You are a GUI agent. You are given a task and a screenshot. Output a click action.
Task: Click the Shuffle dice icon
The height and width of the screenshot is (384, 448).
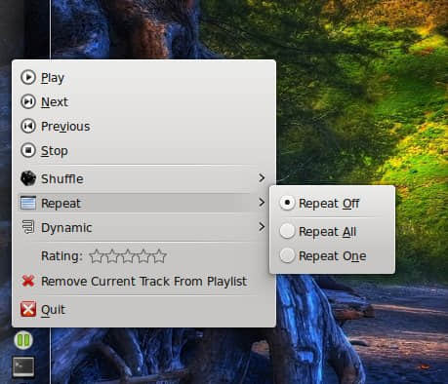click(x=28, y=178)
